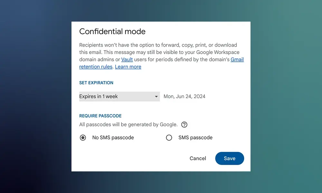322x193 pixels.
Task: Click the passcode help question mark icon
Action: tap(184, 124)
